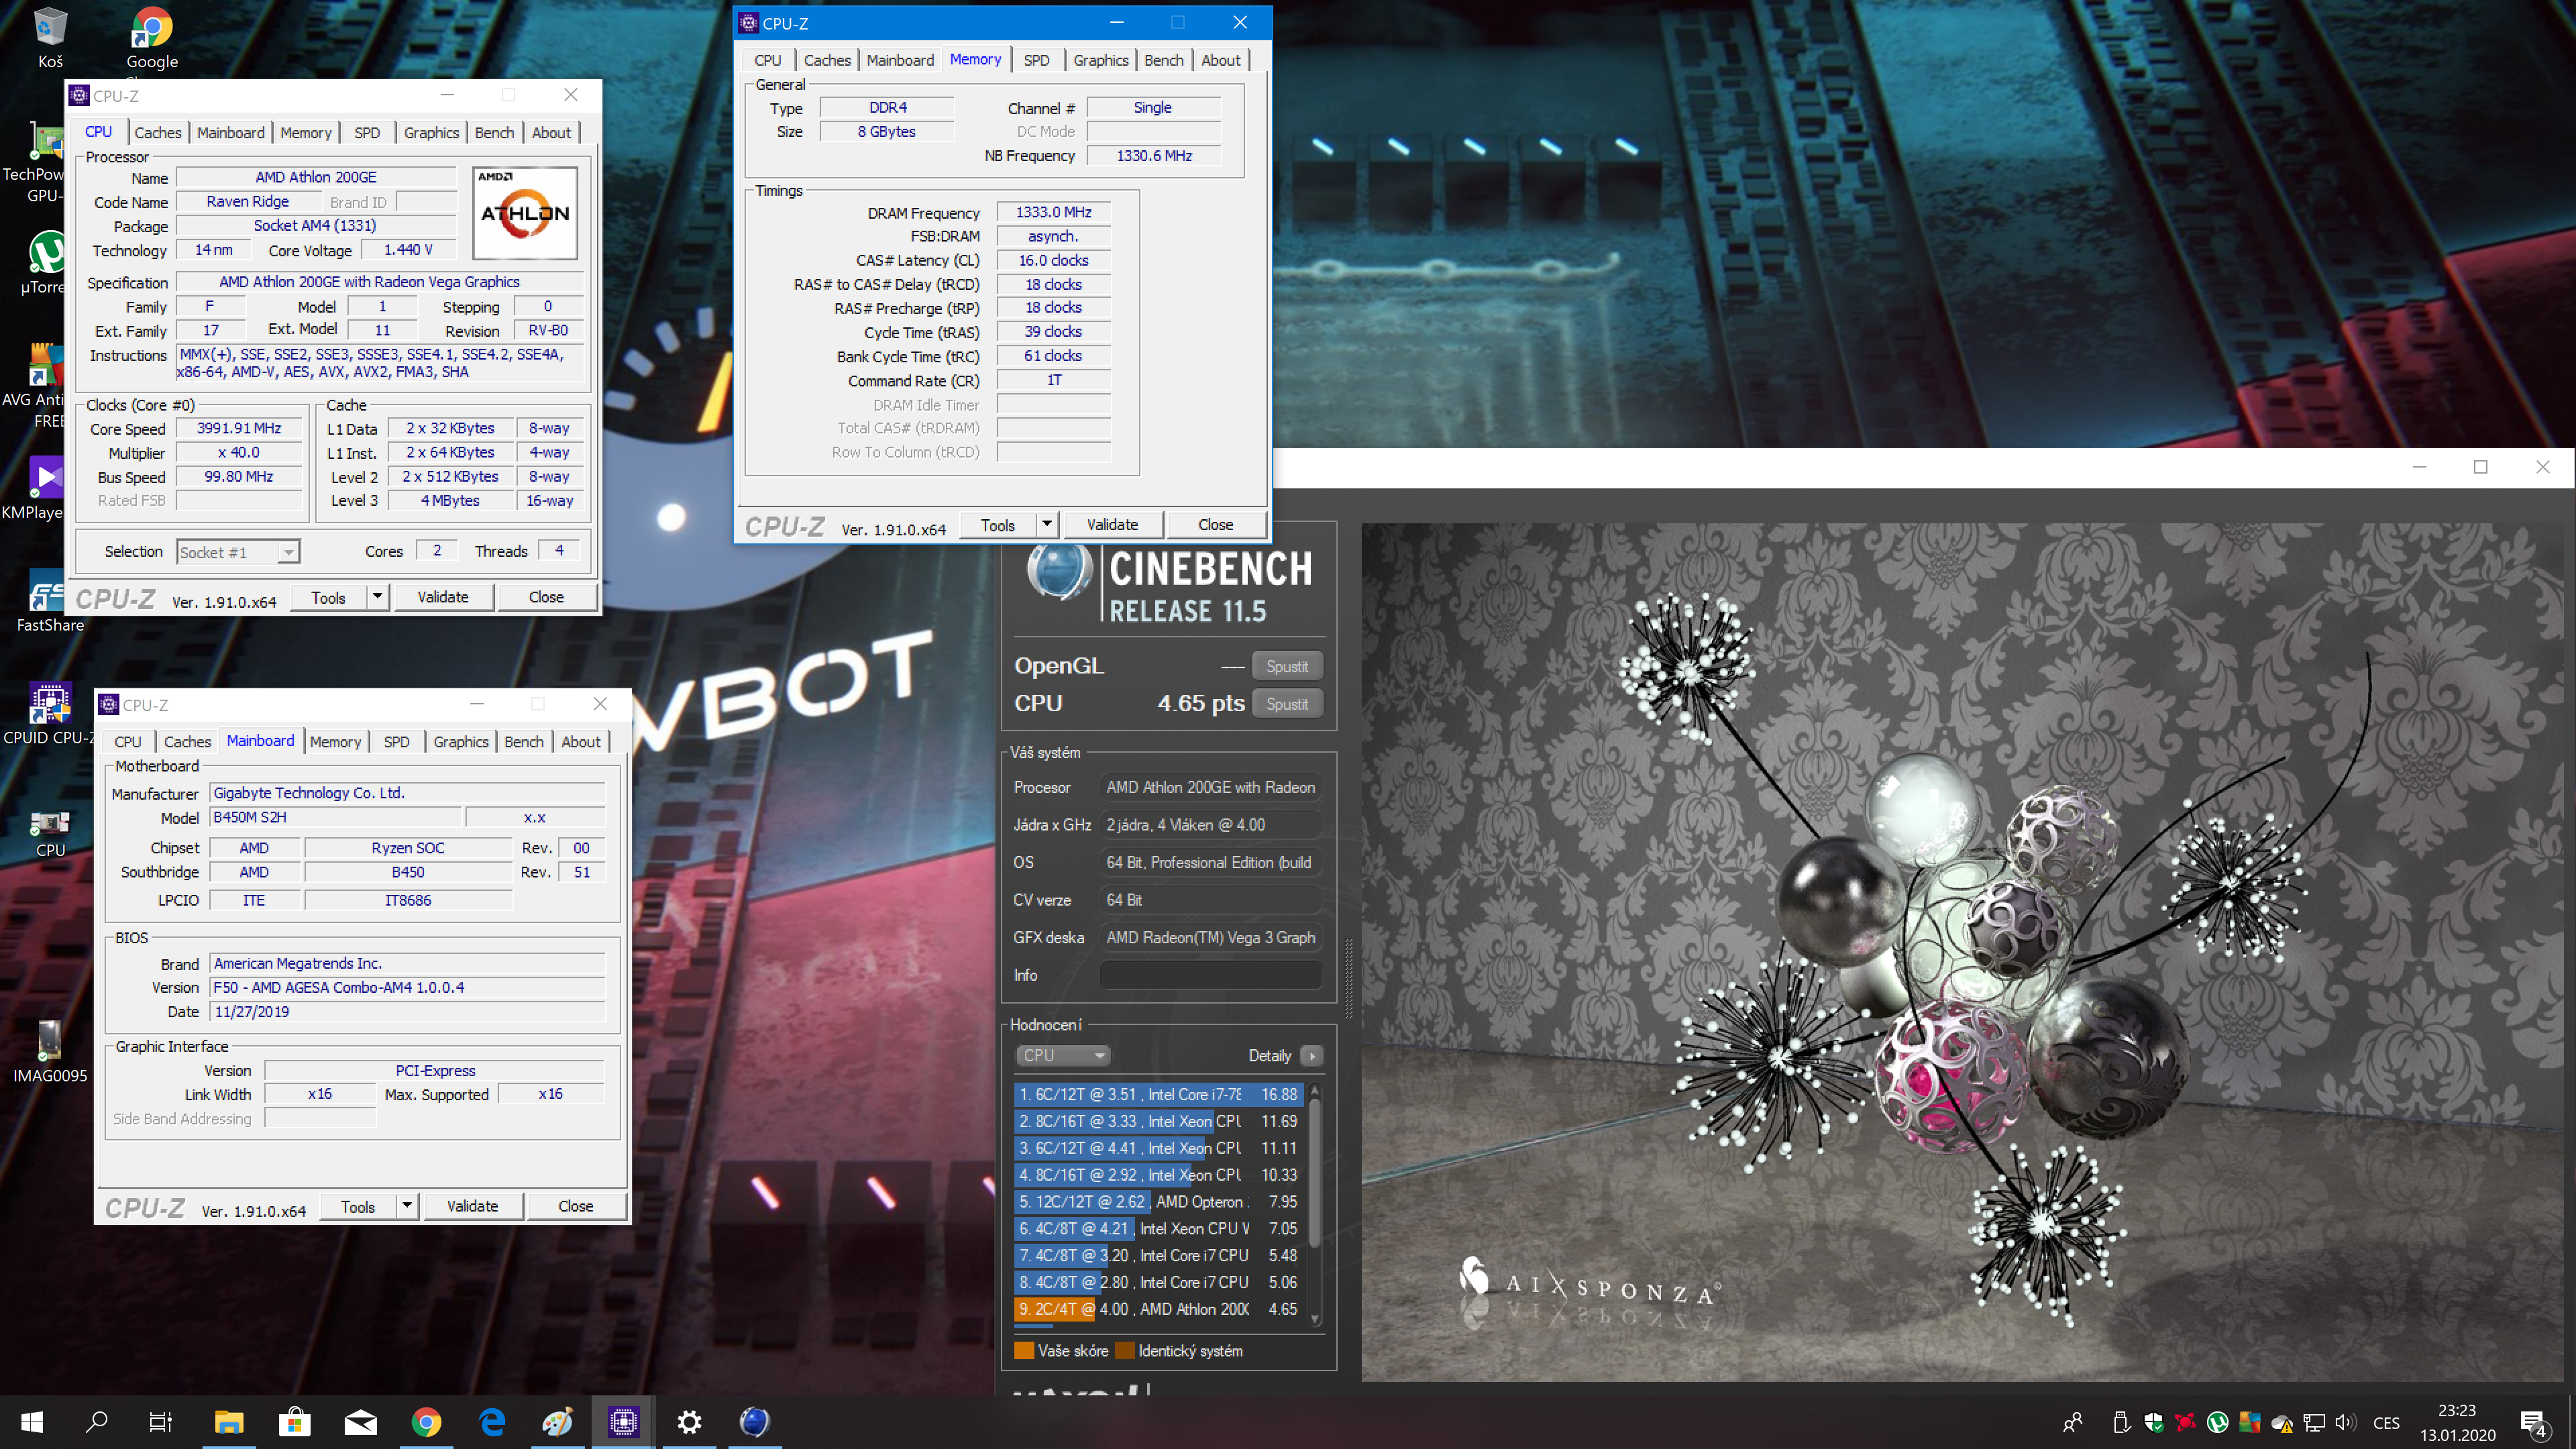The image size is (2576, 1449).
Task: Open Task View on the taskbar
Action: 160,1422
